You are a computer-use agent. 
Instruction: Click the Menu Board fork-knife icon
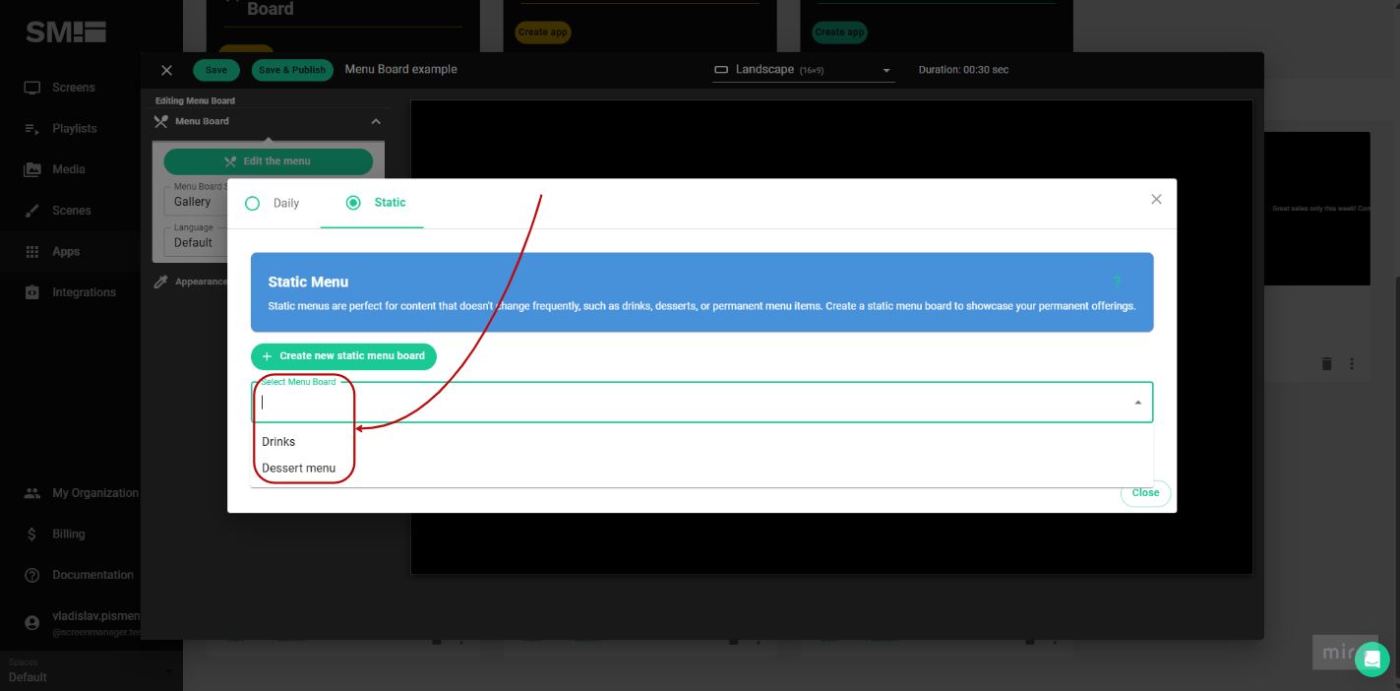[161, 122]
